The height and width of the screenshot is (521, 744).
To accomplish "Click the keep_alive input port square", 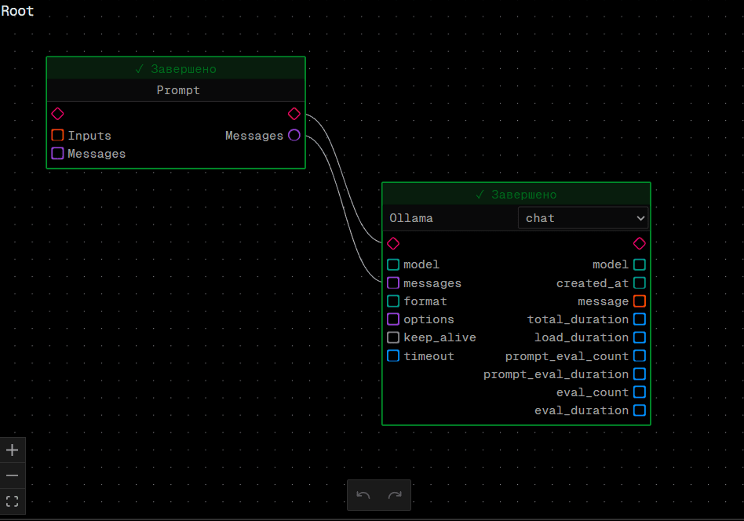I will pyautogui.click(x=393, y=337).
